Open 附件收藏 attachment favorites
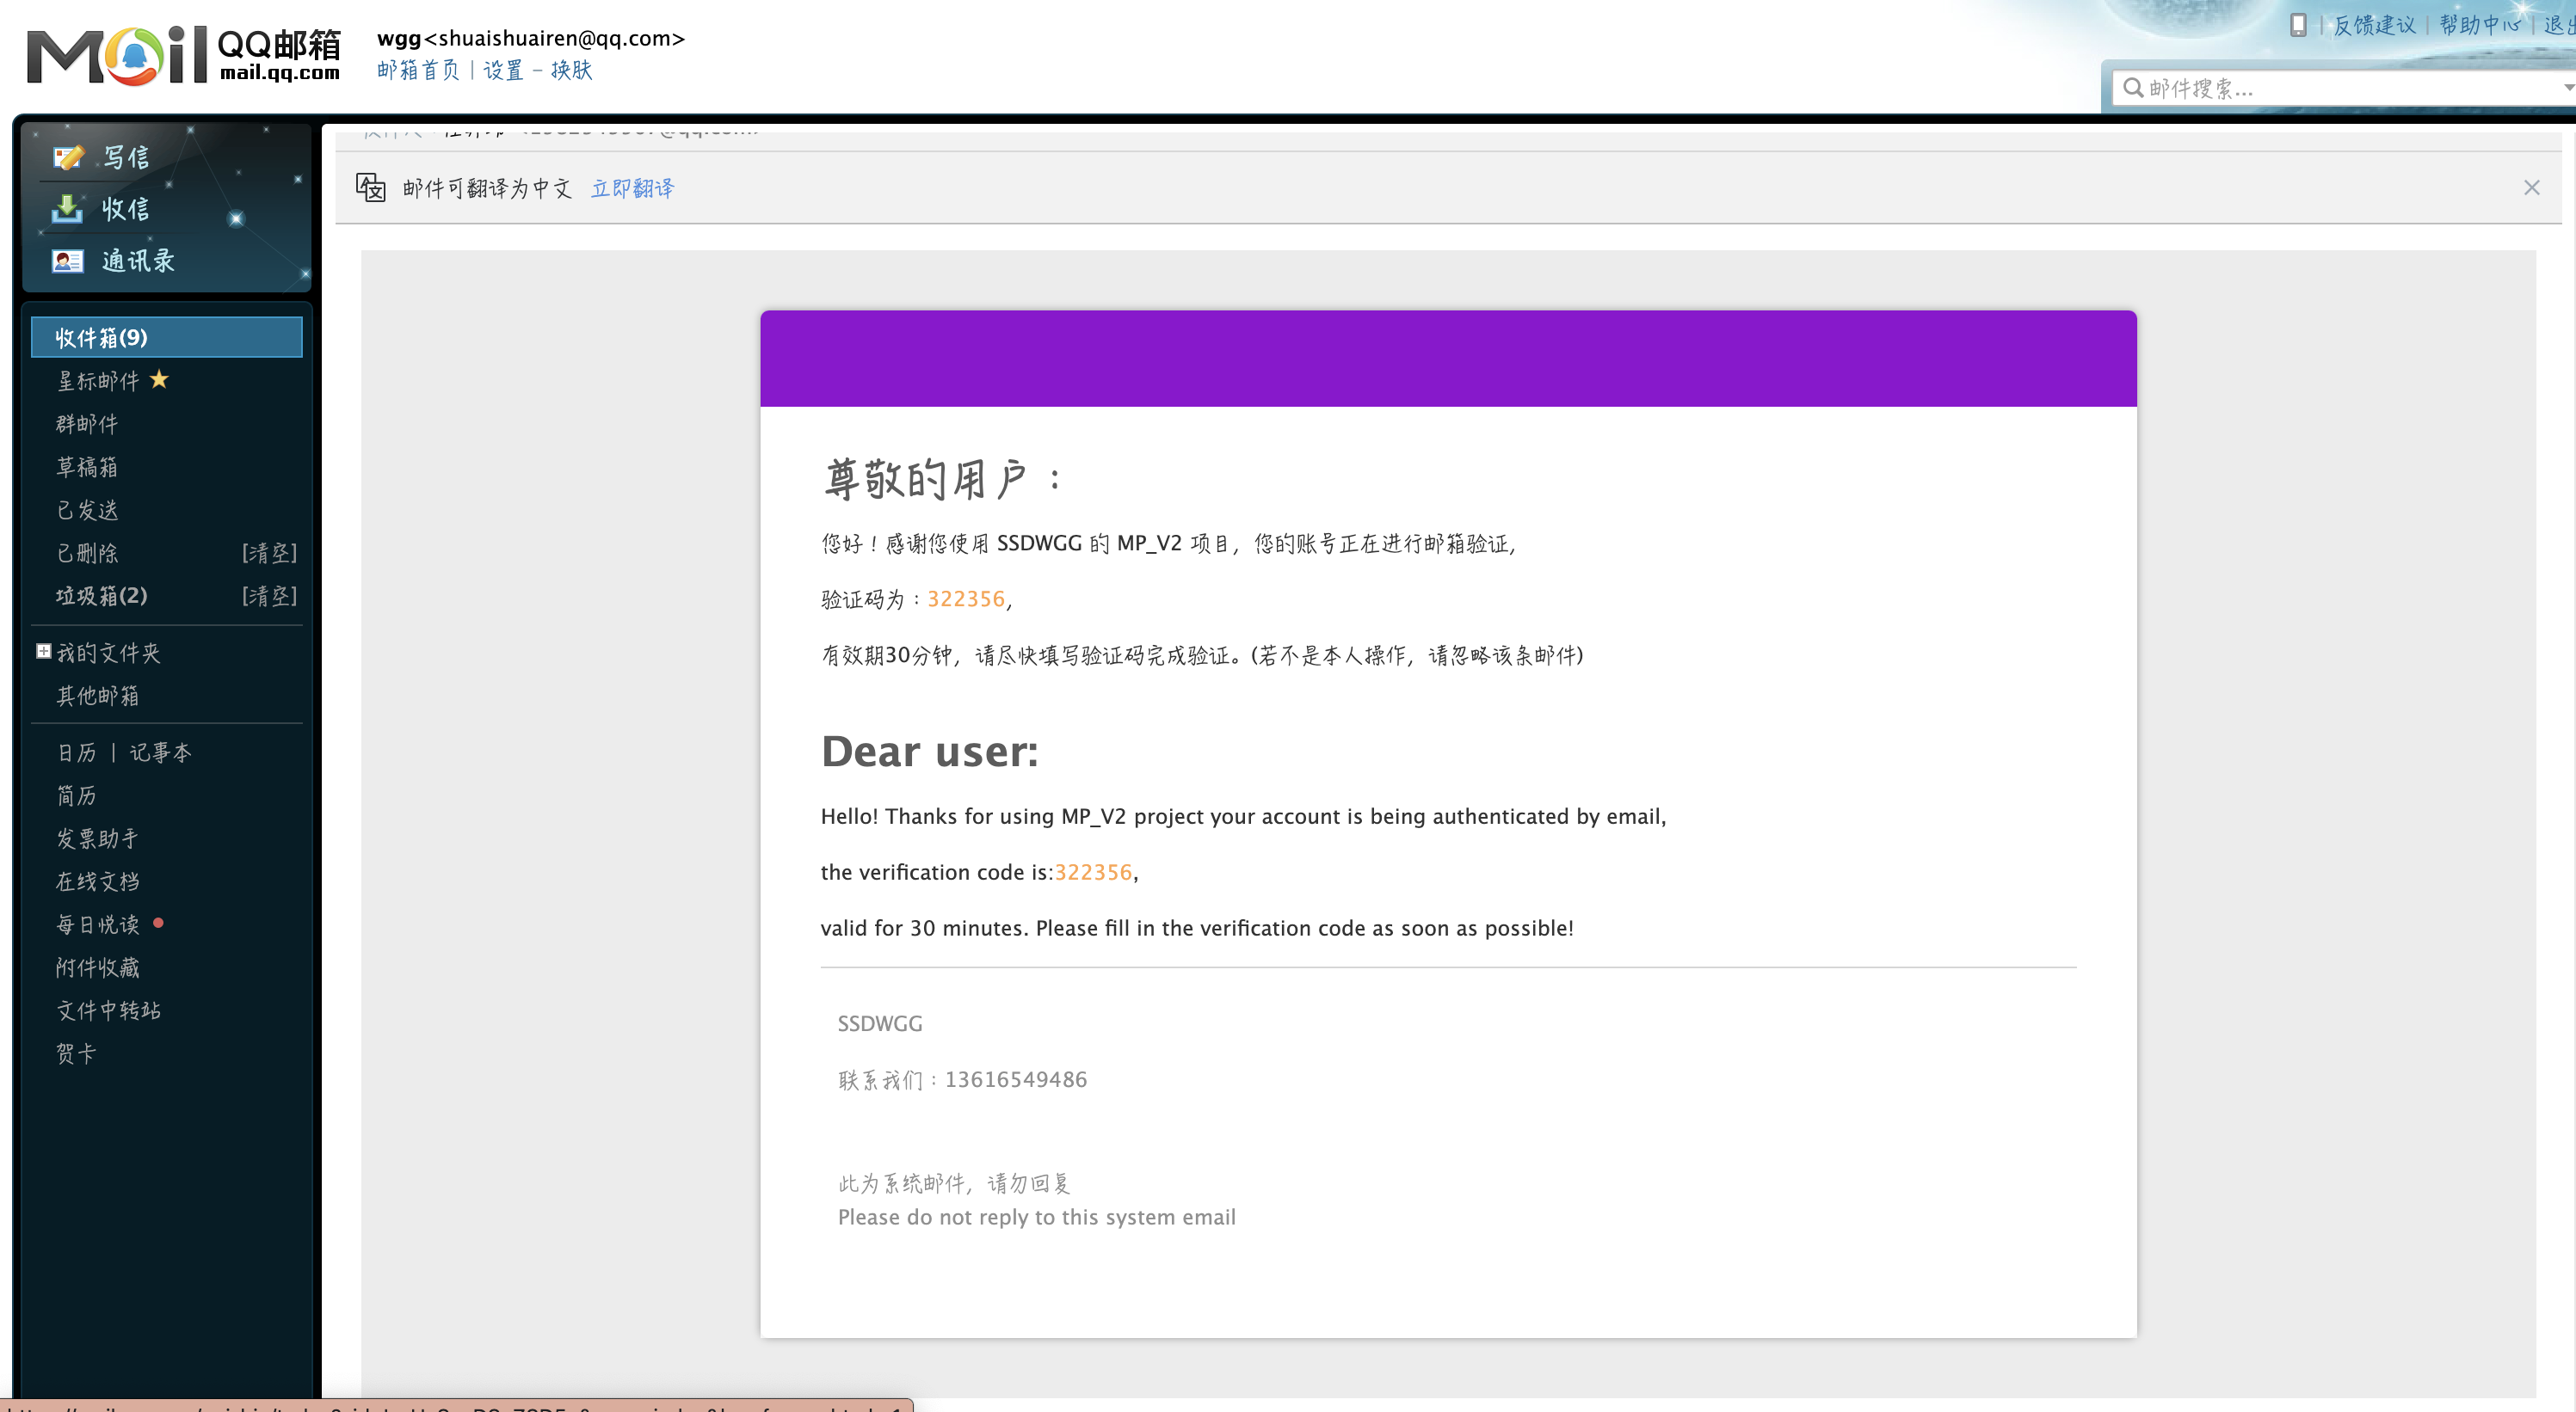The height and width of the screenshot is (1412, 2576). (98, 967)
